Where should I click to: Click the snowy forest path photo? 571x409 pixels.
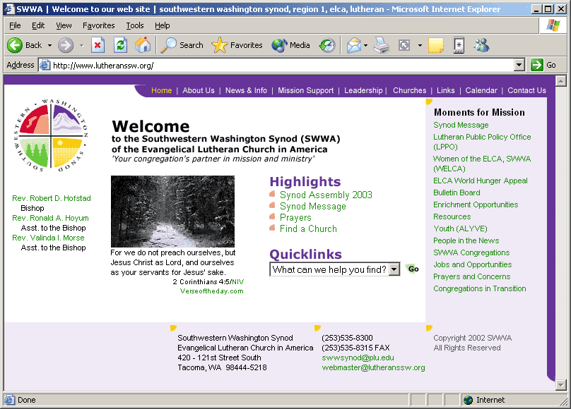[172, 212]
